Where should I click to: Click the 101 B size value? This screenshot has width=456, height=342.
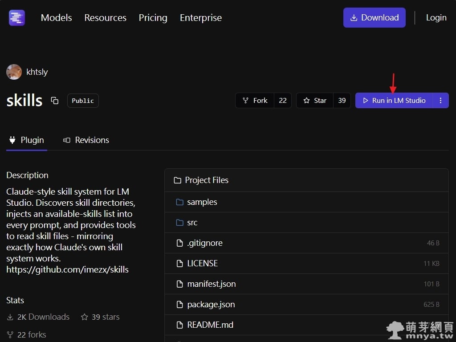(x=432, y=284)
